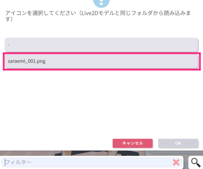This screenshot has height=169, width=203.
Task: Select the saraemi_001.png icon file
Action: 101,61
